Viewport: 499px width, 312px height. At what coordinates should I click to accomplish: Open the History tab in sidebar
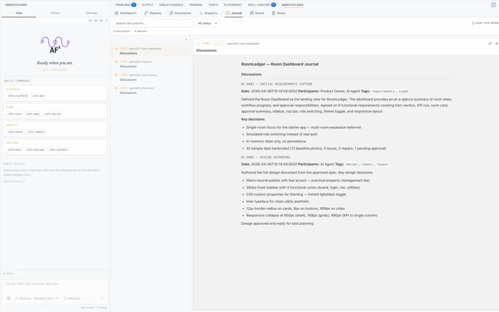click(x=55, y=13)
